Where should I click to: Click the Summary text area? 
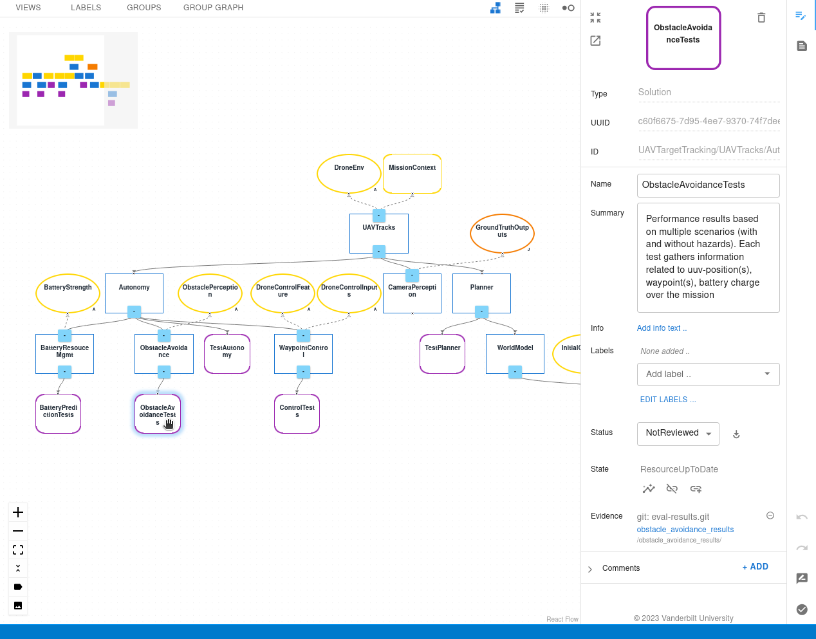point(709,257)
